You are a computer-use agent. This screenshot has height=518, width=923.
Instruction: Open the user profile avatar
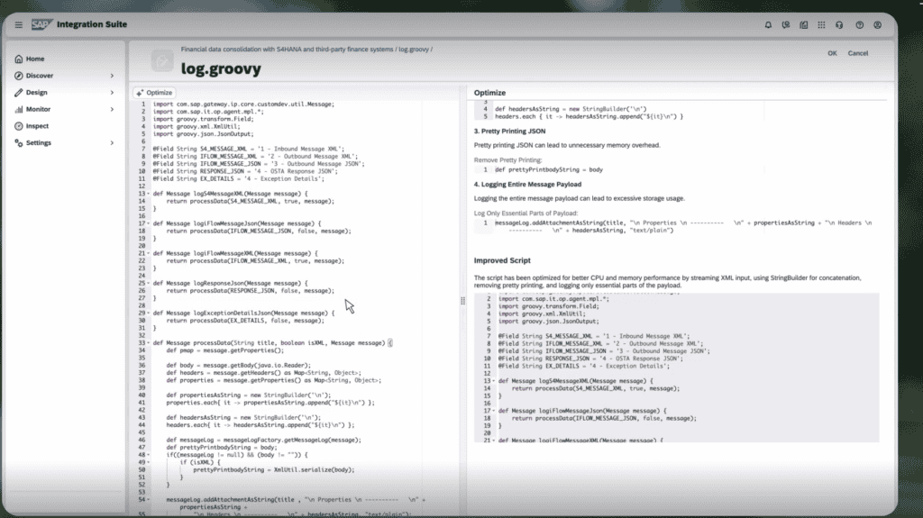[x=878, y=24]
